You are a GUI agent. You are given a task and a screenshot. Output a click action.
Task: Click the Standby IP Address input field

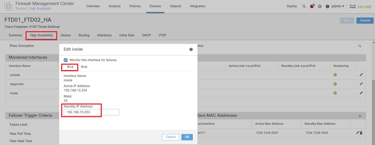click(x=91, y=112)
